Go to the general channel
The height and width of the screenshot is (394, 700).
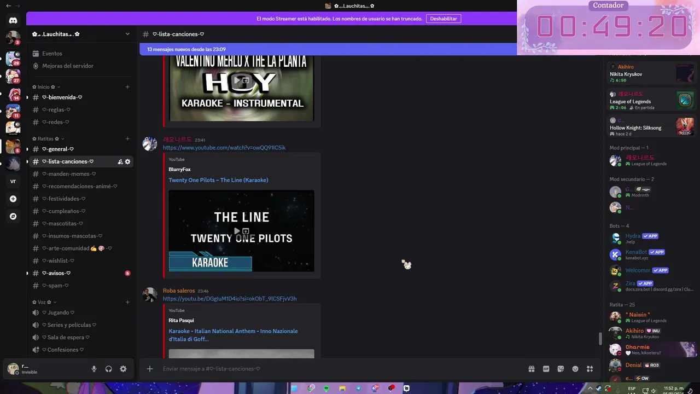80,149
